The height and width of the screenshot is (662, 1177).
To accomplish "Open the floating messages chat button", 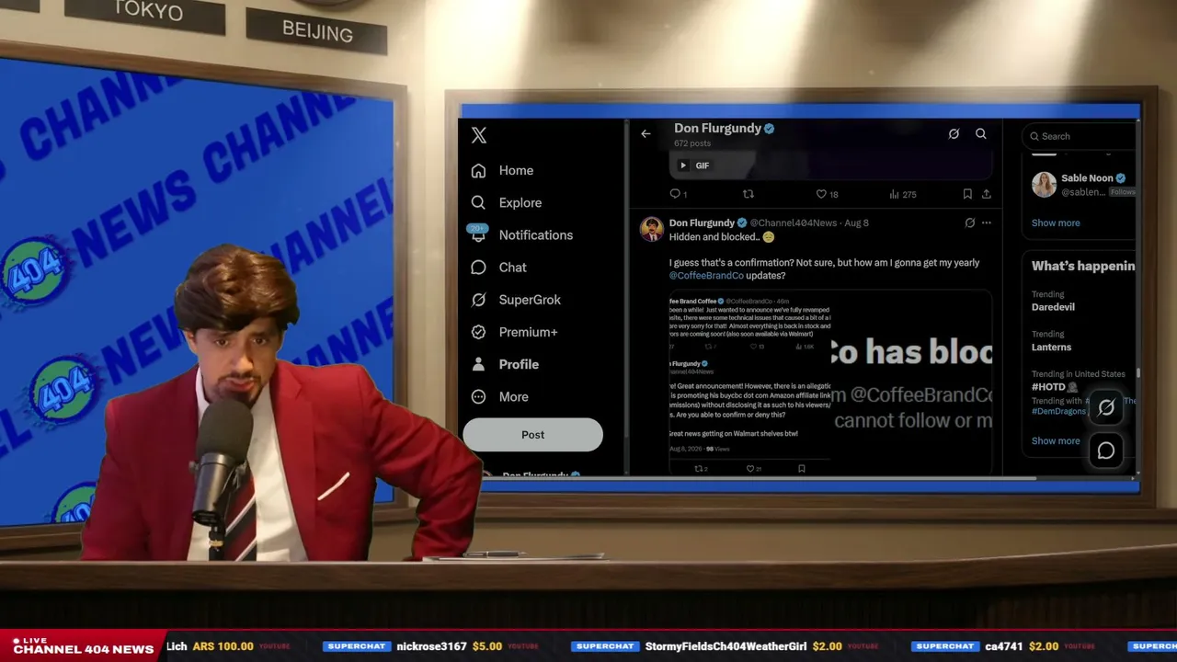I will 1106,451.
